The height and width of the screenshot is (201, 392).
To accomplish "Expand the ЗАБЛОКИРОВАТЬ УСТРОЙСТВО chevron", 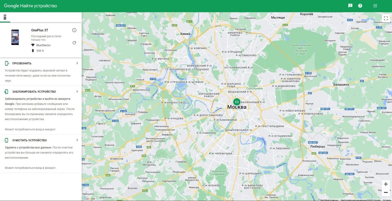I will pyautogui.click(x=77, y=92).
